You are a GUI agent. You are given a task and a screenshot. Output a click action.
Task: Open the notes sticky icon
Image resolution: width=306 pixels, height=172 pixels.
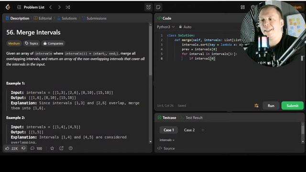click(158, 7)
